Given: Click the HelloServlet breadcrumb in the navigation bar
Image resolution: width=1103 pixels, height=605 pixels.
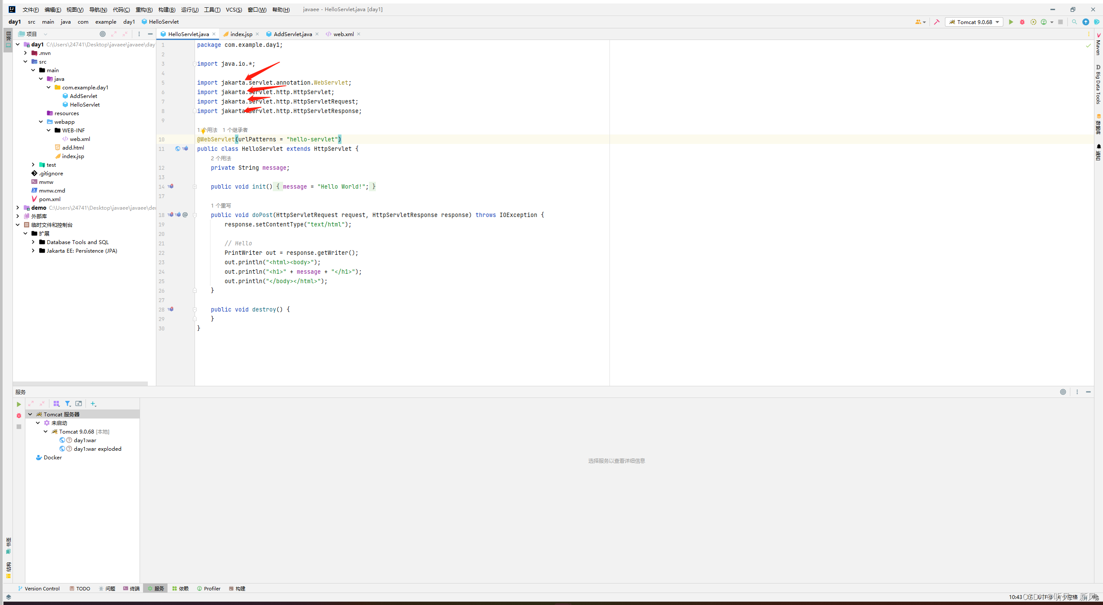Looking at the screenshot, I should (x=163, y=22).
